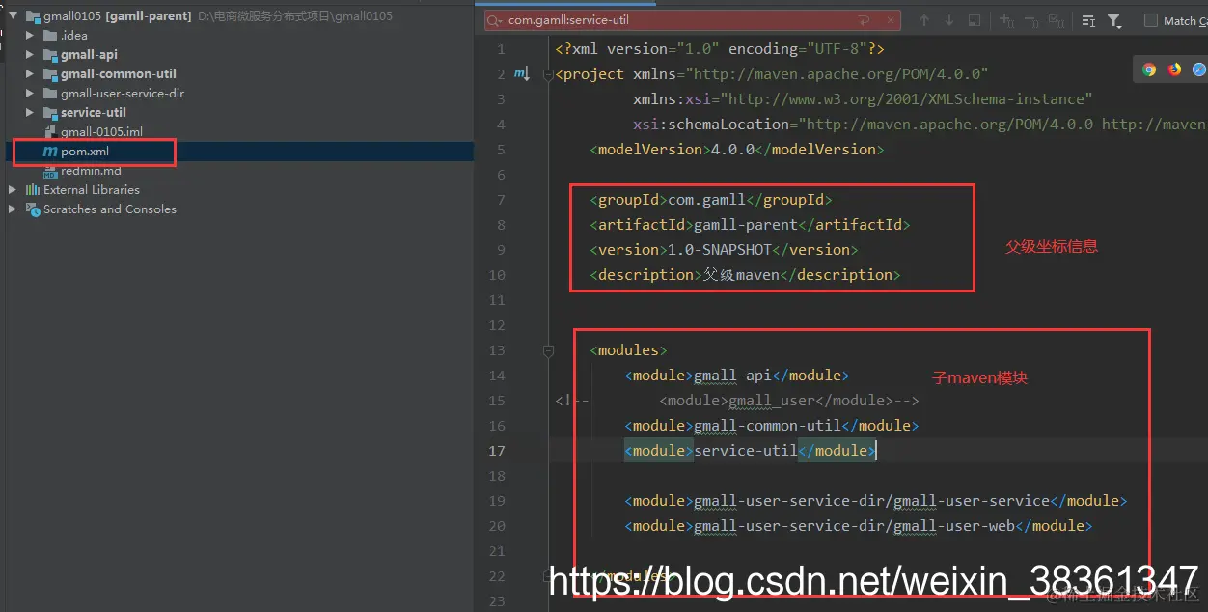Collapse the project tag fold marker on line 2
1208x612 pixels.
point(548,74)
